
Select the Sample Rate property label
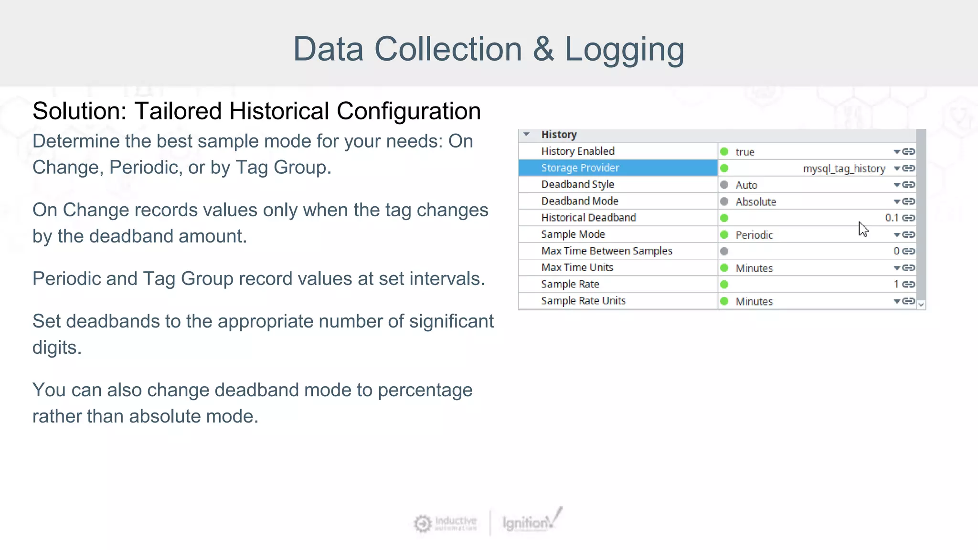[x=570, y=284]
